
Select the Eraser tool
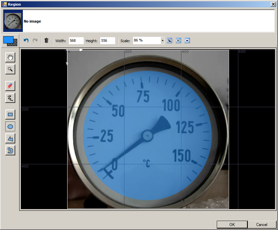pyautogui.click(x=10, y=86)
